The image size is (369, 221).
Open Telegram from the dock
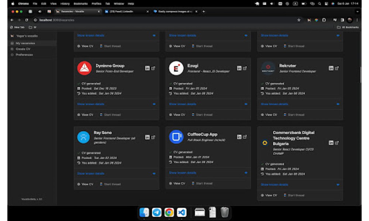click(156, 212)
